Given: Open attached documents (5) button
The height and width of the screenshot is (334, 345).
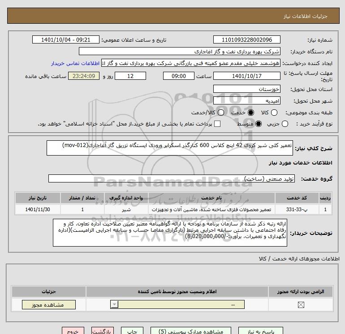Looking at the screenshot, I should coord(191,331).
